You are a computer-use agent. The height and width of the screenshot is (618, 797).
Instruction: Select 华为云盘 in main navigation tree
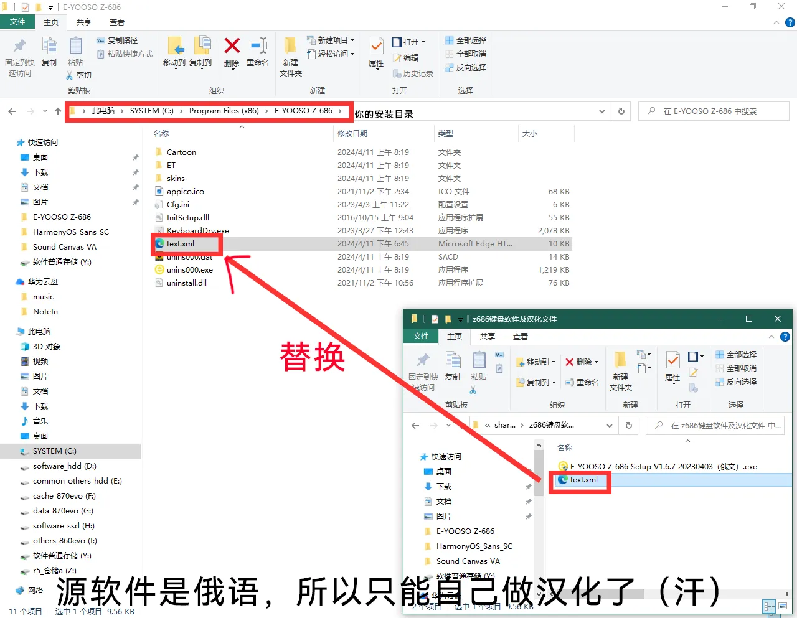click(x=42, y=281)
